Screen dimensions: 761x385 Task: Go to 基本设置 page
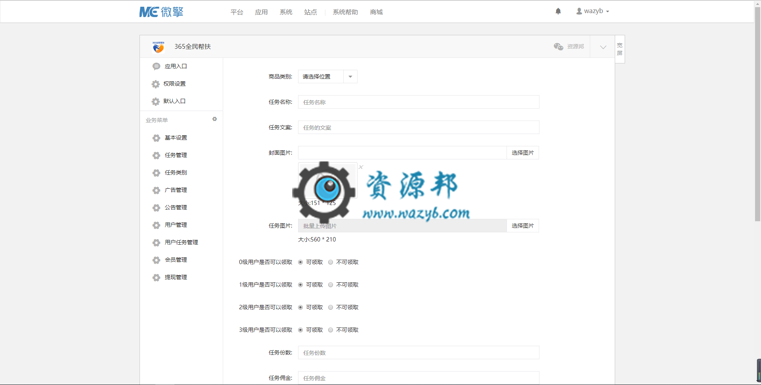pos(176,138)
